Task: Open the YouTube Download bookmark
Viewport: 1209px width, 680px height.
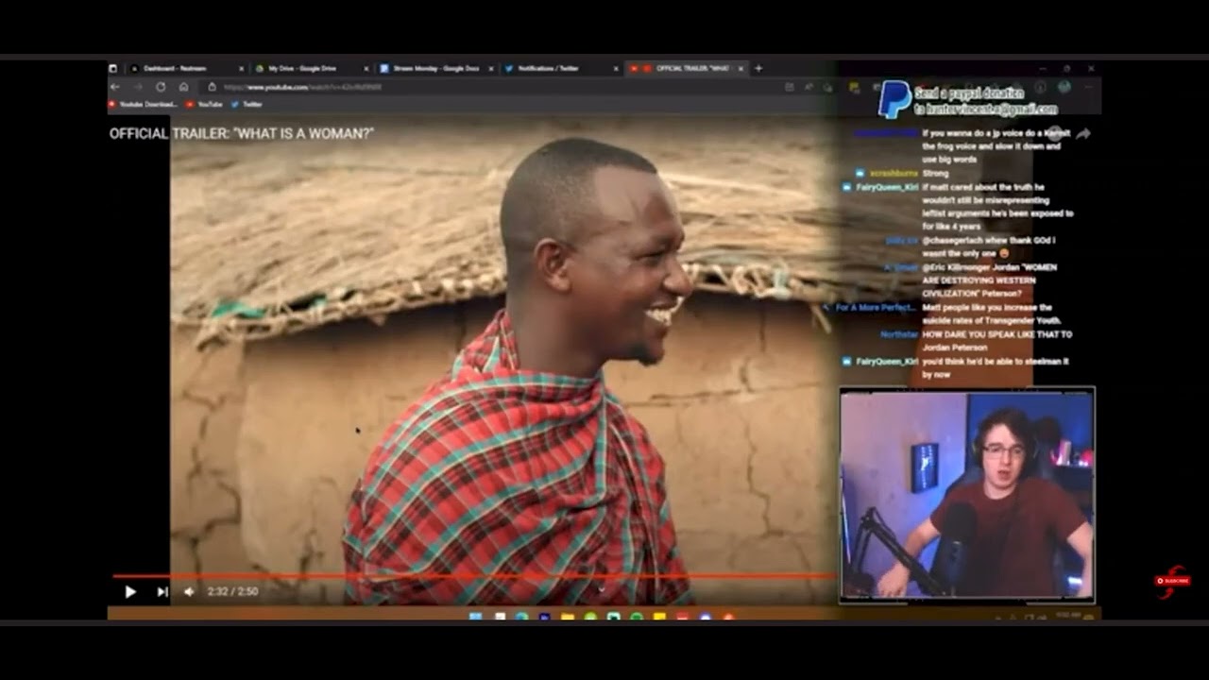Action: (x=144, y=104)
